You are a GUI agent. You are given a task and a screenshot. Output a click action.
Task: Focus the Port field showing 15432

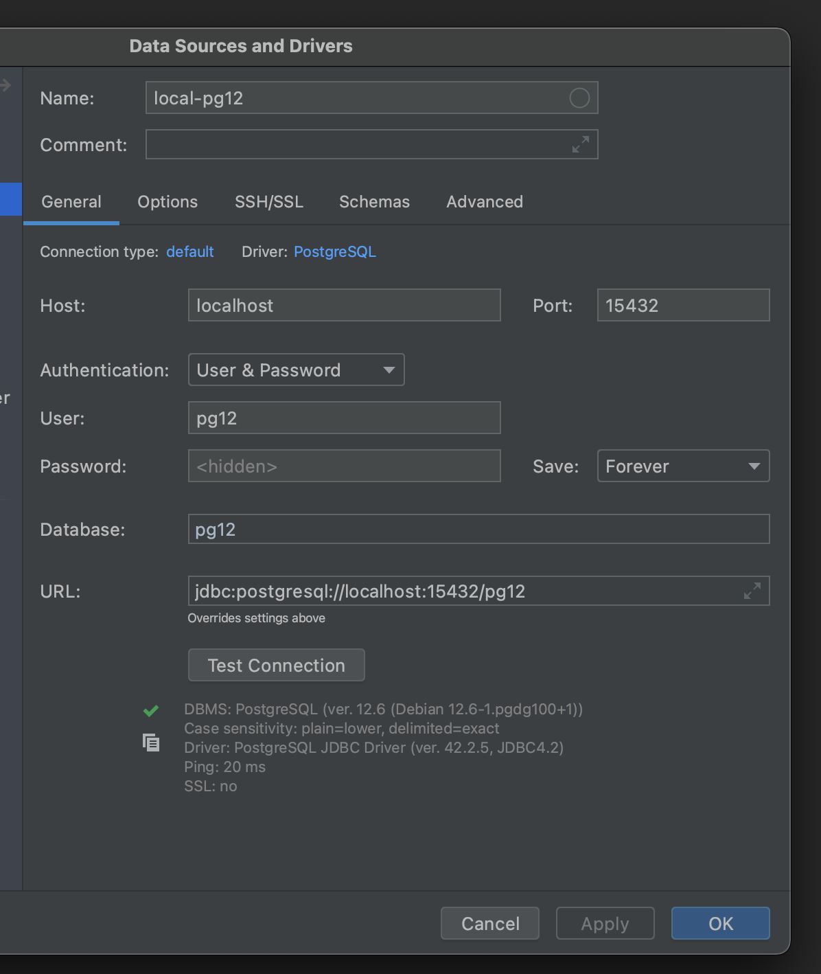(x=683, y=306)
